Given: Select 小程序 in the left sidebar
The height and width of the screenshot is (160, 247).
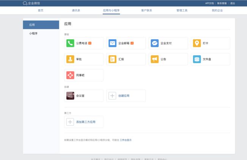Looking at the screenshot, I should 41,33.
